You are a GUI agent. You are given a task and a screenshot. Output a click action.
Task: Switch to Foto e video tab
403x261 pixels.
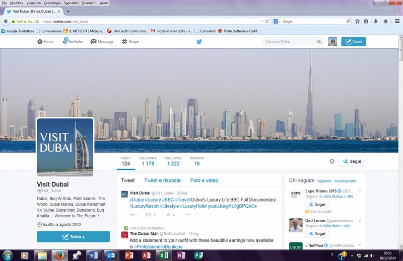tap(204, 181)
